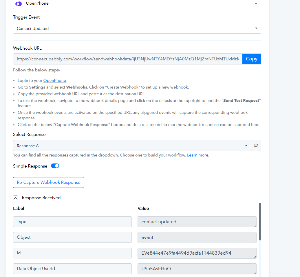The width and height of the screenshot is (300, 277).
Task: Collapse the Response Received section
Action: pos(16,198)
